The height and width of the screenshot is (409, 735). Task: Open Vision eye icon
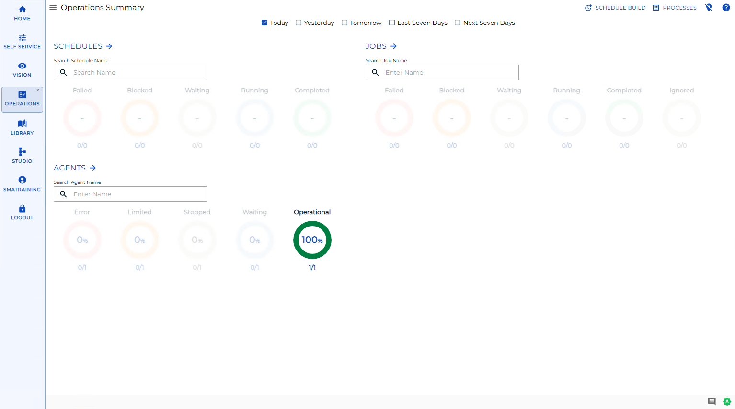coord(22,66)
